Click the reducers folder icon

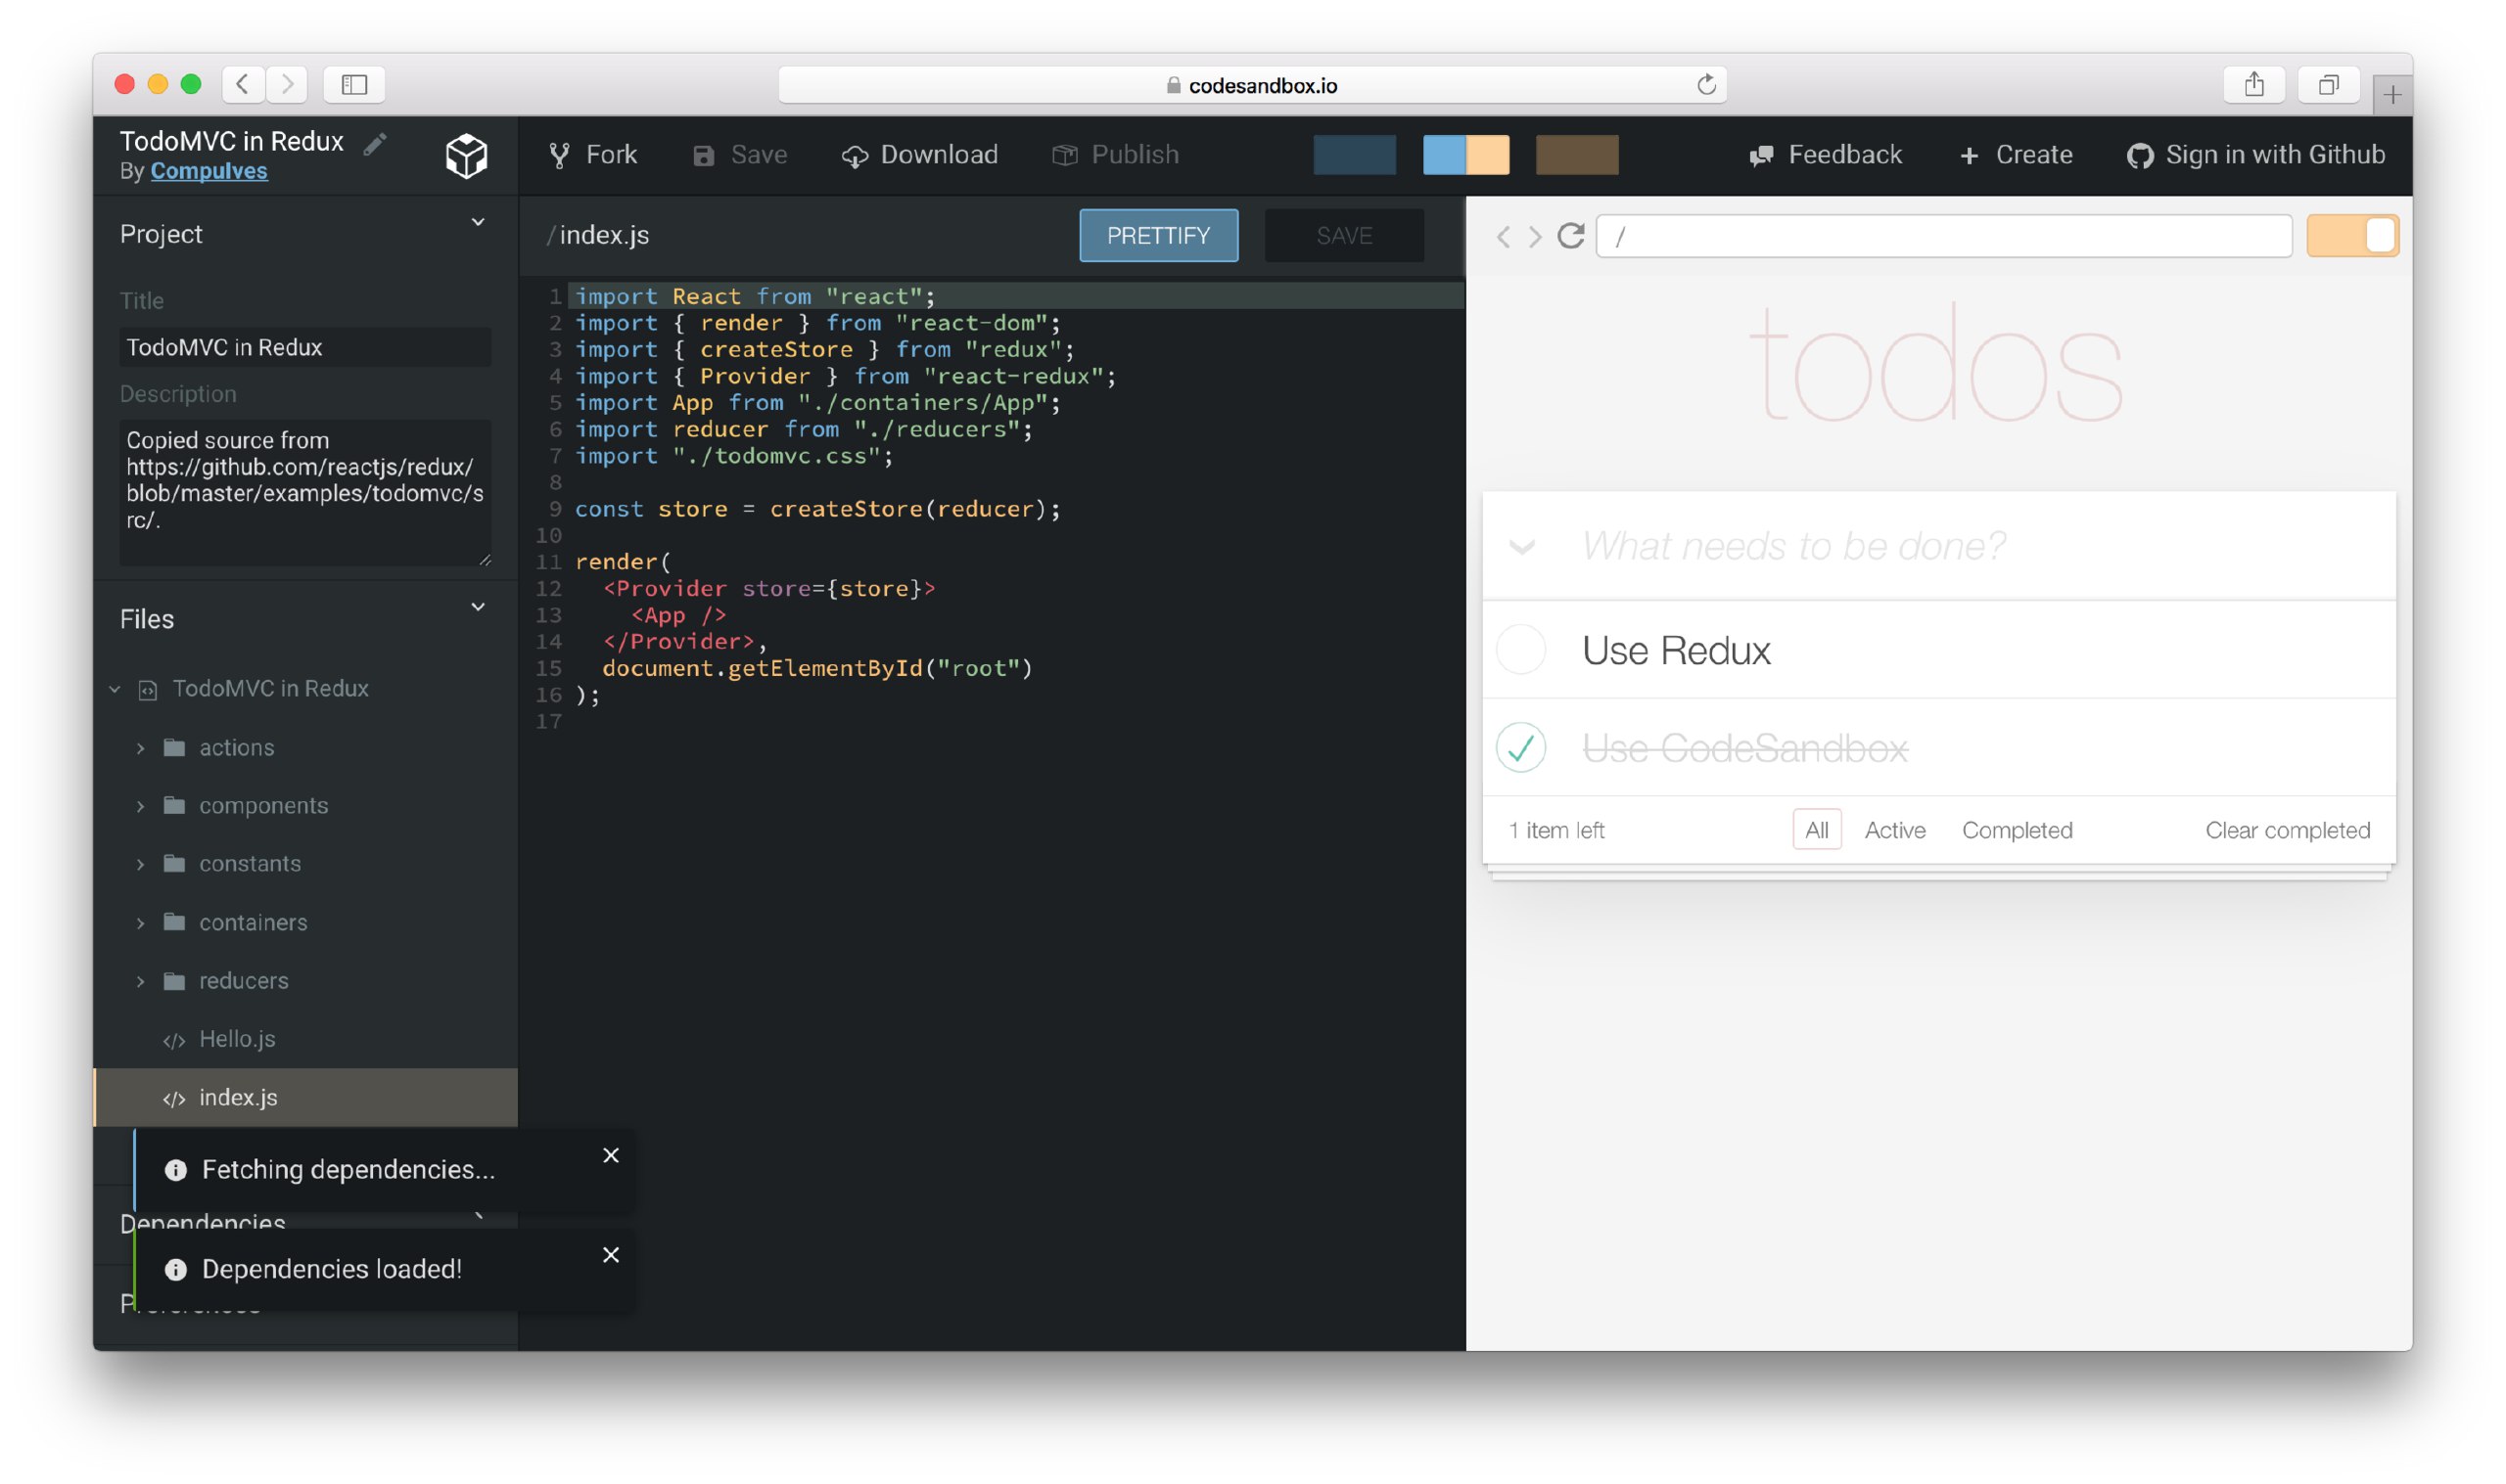(174, 980)
